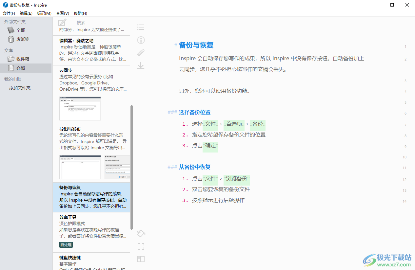Select the 收件箱 inbox folder
The height and width of the screenshot is (270, 415).
(23, 59)
